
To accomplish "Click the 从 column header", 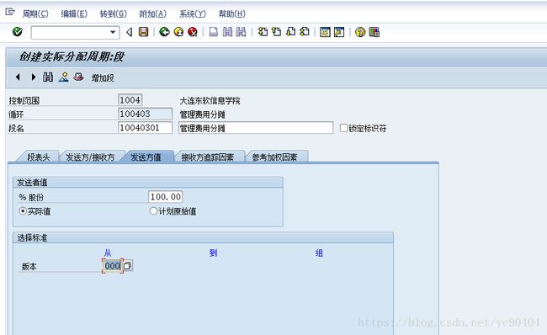I will pyautogui.click(x=108, y=253).
